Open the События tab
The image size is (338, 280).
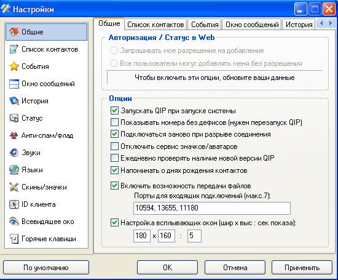pos(205,25)
